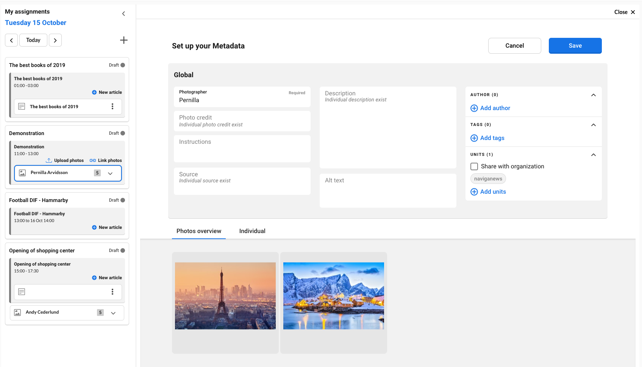The height and width of the screenshot is (367, 642).
Task: Collapse the Tags section
Action: pyautogui.click(x=594, y=125)
